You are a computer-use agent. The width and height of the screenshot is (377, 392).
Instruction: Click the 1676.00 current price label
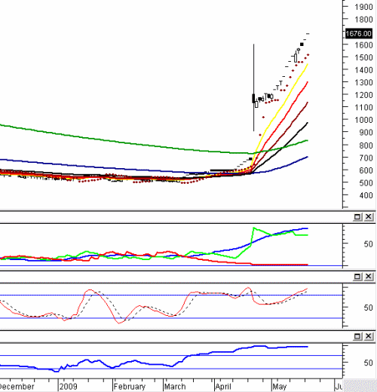[x=359, y=33]
